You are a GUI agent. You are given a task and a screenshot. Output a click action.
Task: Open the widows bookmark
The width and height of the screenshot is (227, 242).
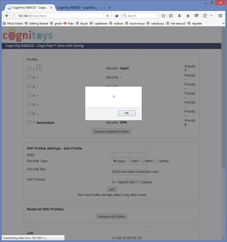116,23
